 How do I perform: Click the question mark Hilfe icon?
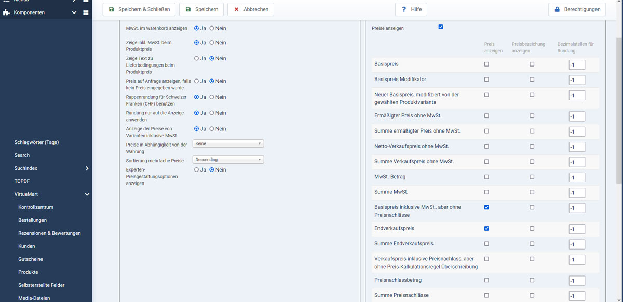tap(403, 9)
